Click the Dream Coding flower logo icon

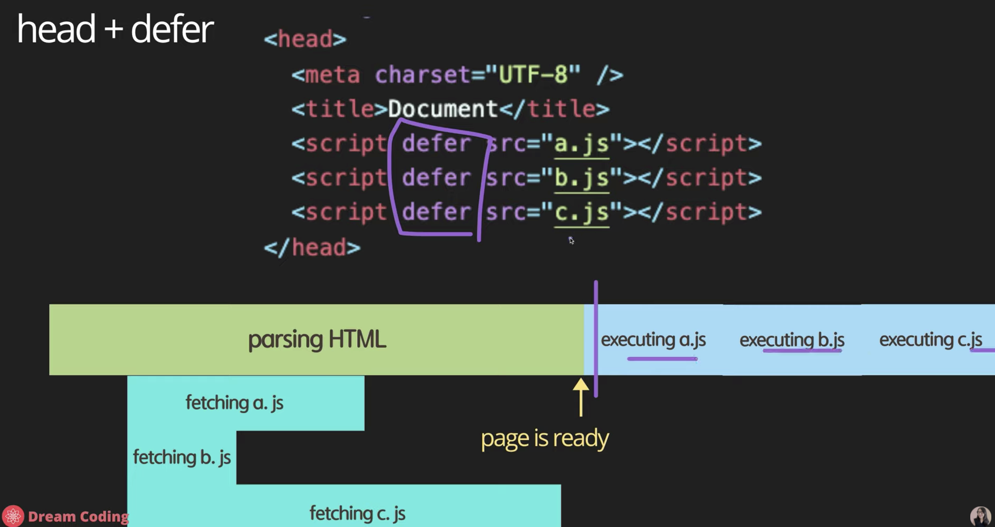13,516
